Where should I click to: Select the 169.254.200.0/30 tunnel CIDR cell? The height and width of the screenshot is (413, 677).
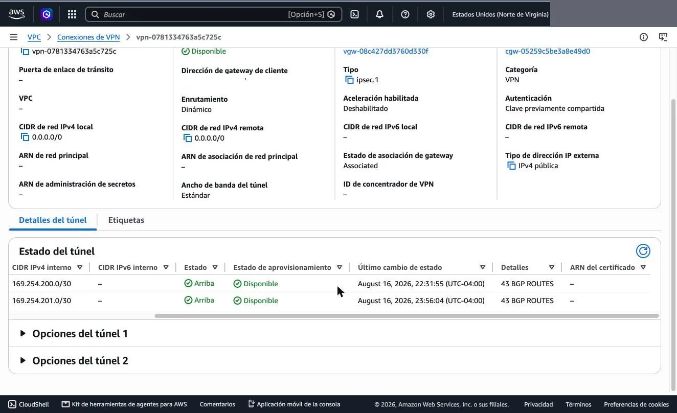pos(41,284)
